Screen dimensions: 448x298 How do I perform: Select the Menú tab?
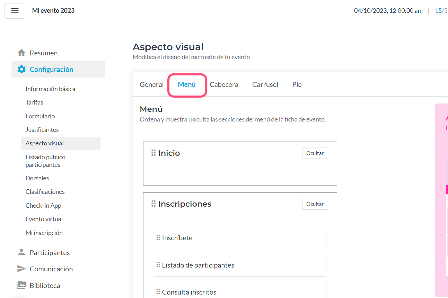coord(187,84)
